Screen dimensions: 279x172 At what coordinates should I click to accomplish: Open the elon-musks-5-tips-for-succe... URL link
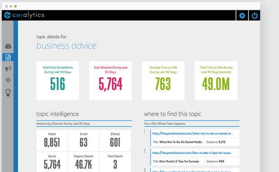pos(193,153)
